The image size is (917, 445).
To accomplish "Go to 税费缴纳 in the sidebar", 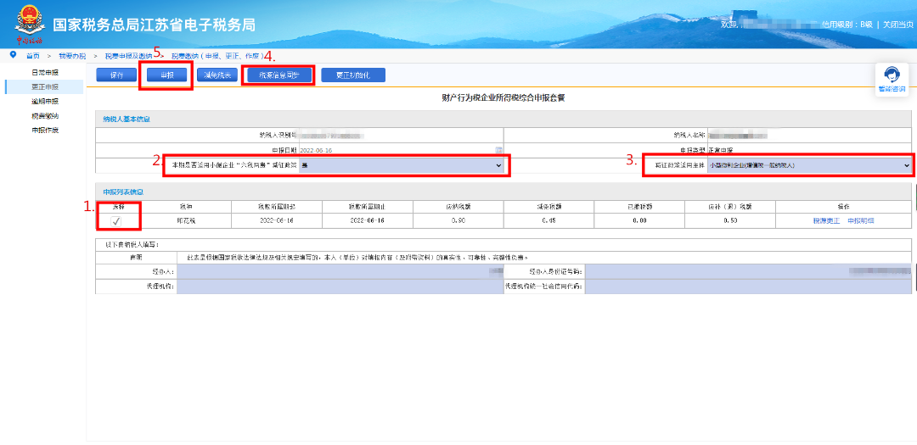I will coord(45,115).
